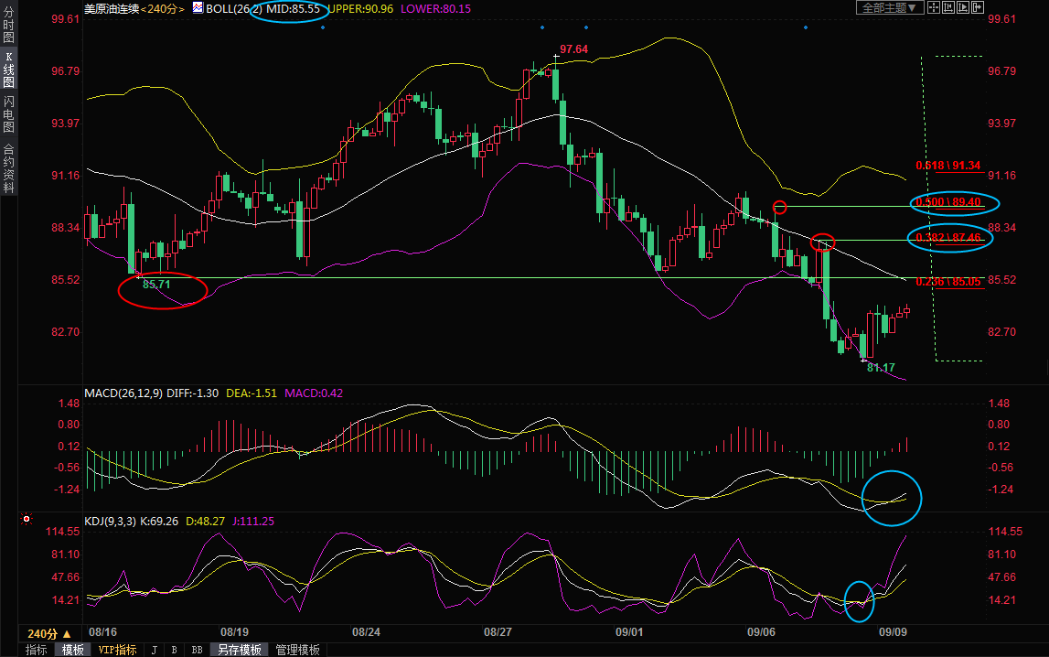Expand the 240分 period selector
Image resolution: width=1049 pixels, height=657 pixels.
coord(48,633)
